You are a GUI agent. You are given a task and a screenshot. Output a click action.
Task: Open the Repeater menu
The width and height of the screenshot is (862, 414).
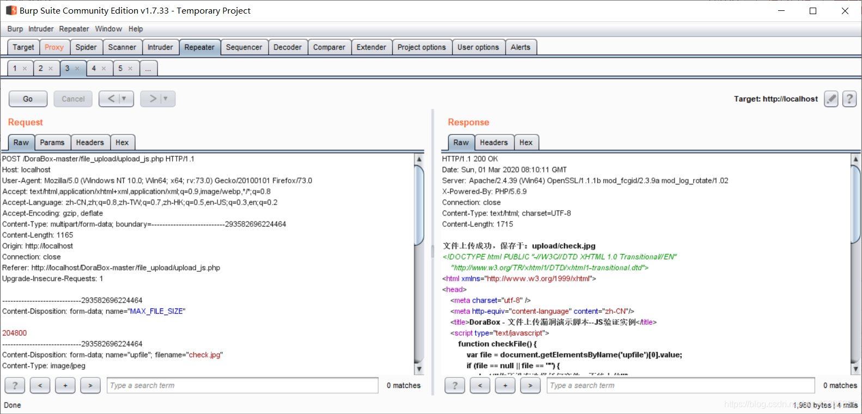(x=74, y=29)
